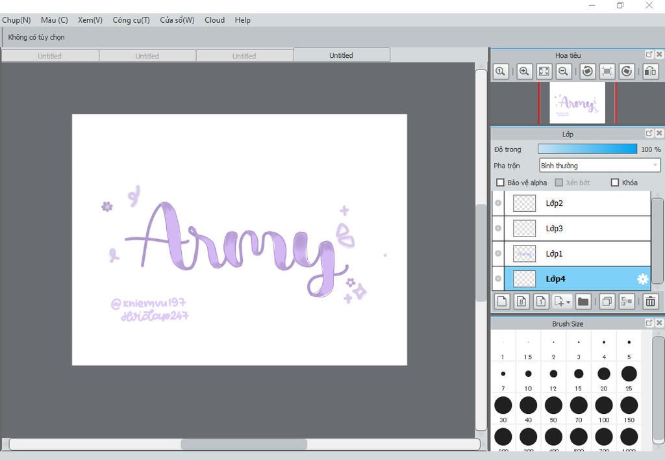The width and height of the screenshot is (665, 460).
Task: Click the navigator preview thumbnail
Action: point(577,103)
